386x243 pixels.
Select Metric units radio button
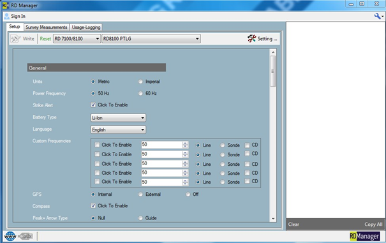click(x=93, y=82)
